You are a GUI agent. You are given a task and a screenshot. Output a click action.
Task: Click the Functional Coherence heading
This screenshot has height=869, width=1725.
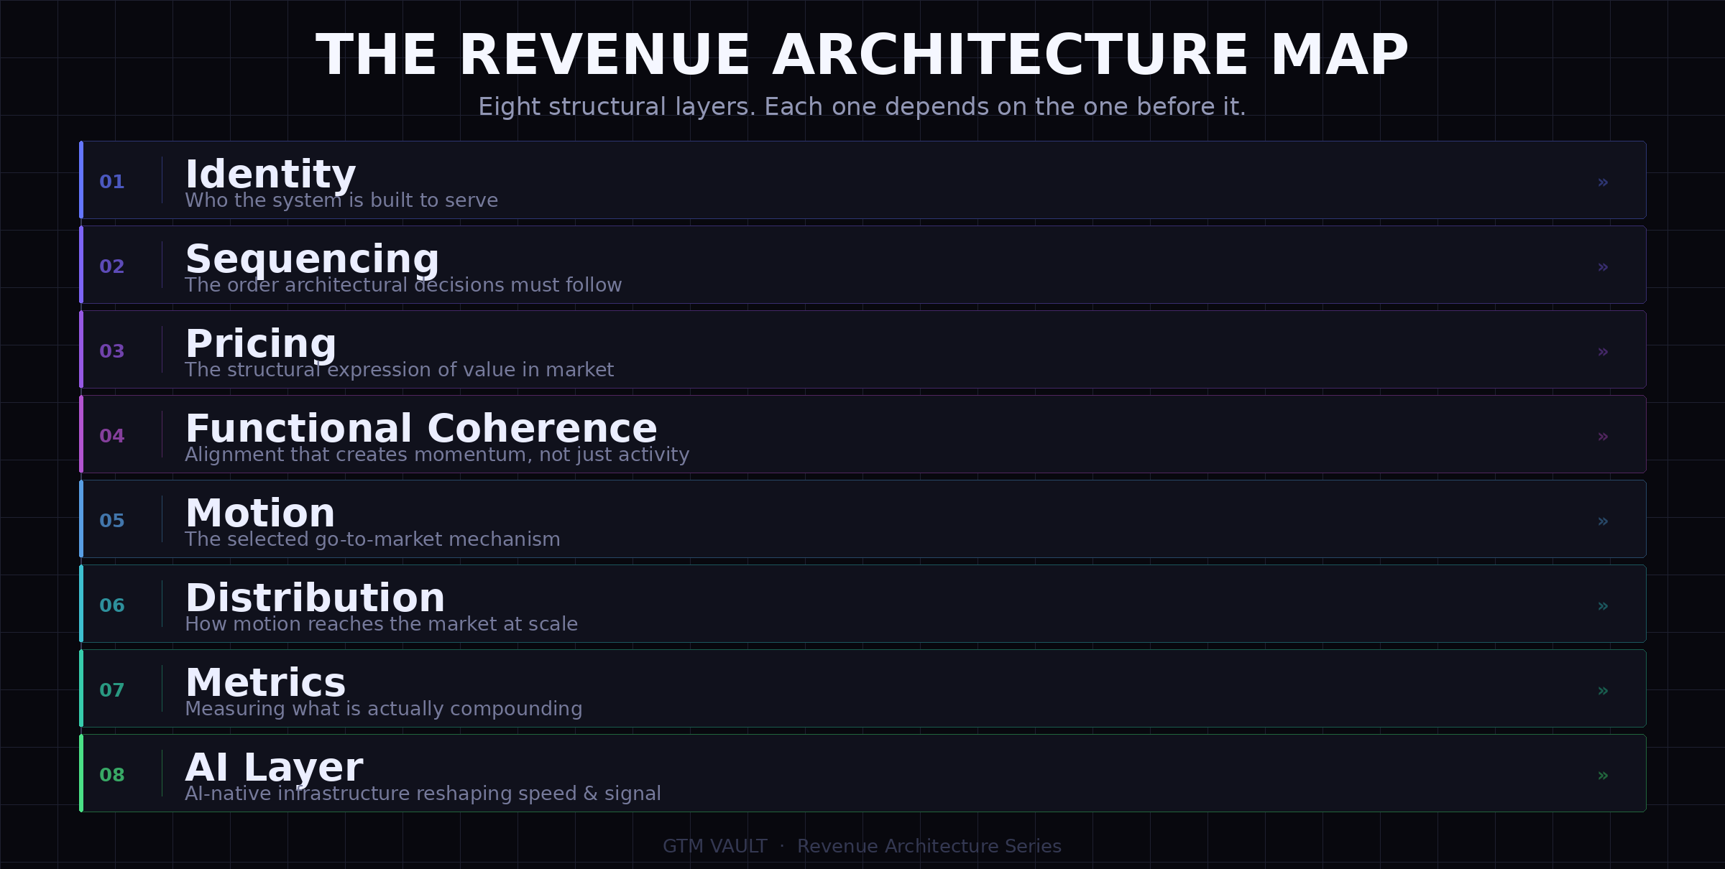[x=420, y=429]
